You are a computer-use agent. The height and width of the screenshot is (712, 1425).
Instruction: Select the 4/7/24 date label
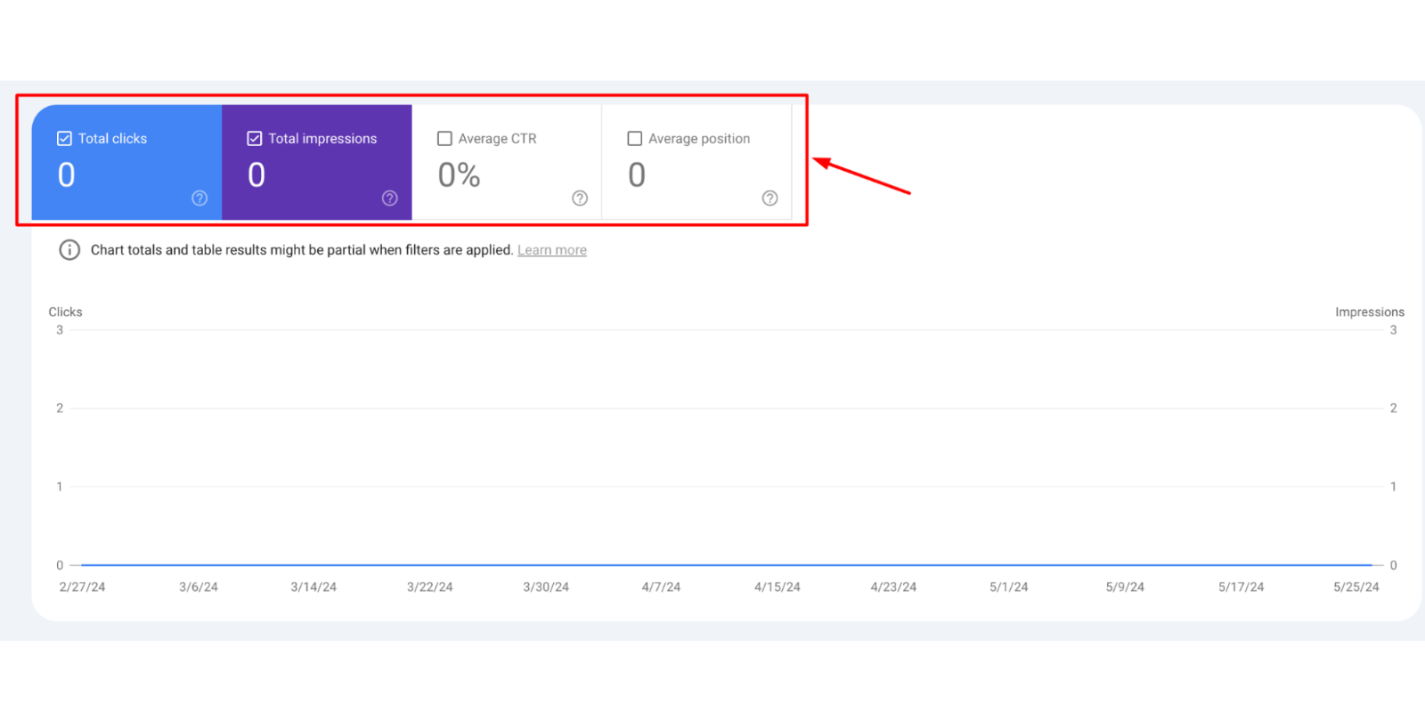(x=661, y=587)
